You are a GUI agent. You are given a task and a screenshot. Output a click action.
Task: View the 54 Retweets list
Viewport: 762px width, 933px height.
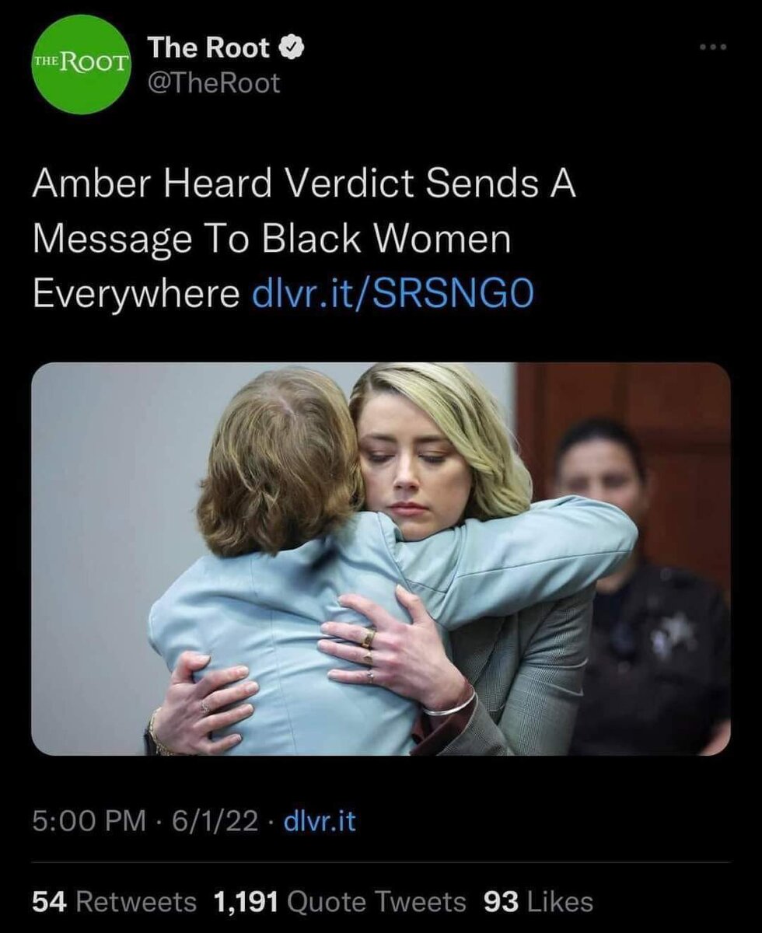point(114,902)
